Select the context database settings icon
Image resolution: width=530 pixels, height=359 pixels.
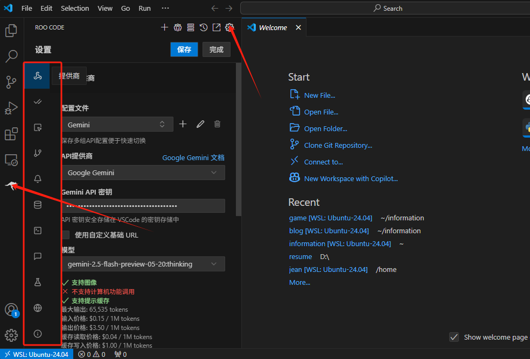[38, 204]
